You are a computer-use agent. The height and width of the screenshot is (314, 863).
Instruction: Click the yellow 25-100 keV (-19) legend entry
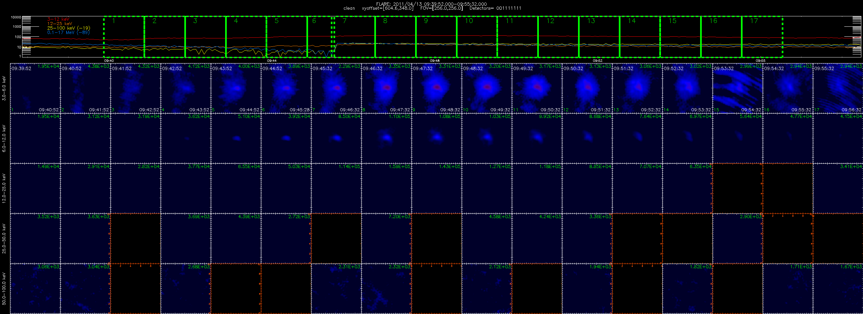[x=69, y=28]
